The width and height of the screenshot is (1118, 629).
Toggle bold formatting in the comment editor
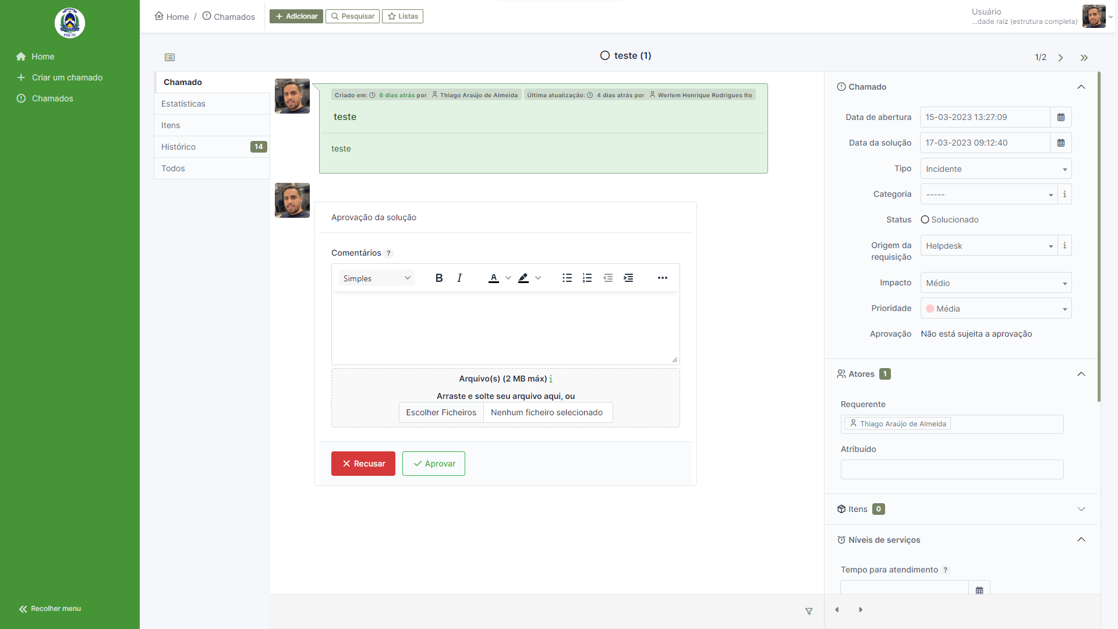point(439,278)
